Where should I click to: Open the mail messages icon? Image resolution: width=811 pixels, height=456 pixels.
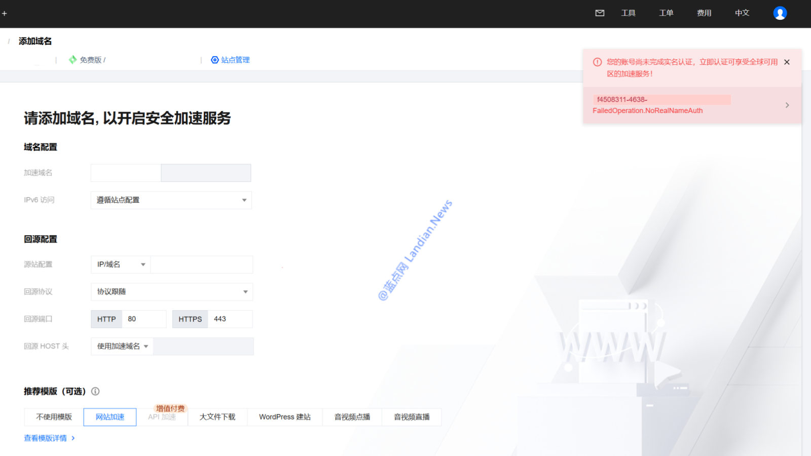click(x=600, y=13)
